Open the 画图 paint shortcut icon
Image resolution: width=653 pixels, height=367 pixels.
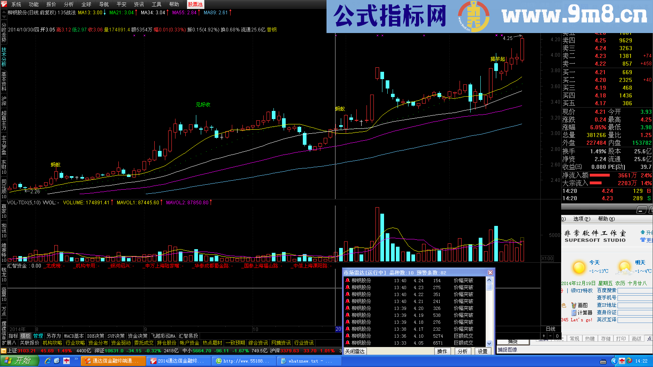pyautogui.click(x=574, y=305)
